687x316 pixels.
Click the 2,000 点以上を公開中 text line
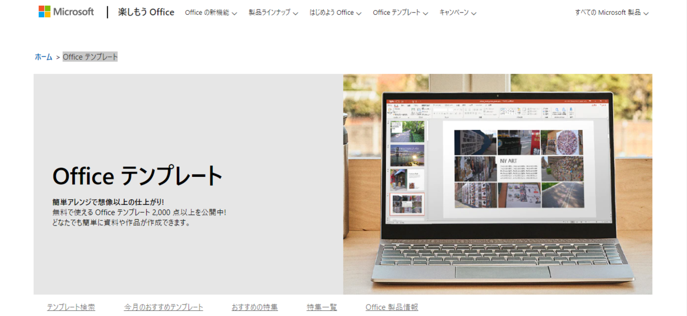pos(139,212)
